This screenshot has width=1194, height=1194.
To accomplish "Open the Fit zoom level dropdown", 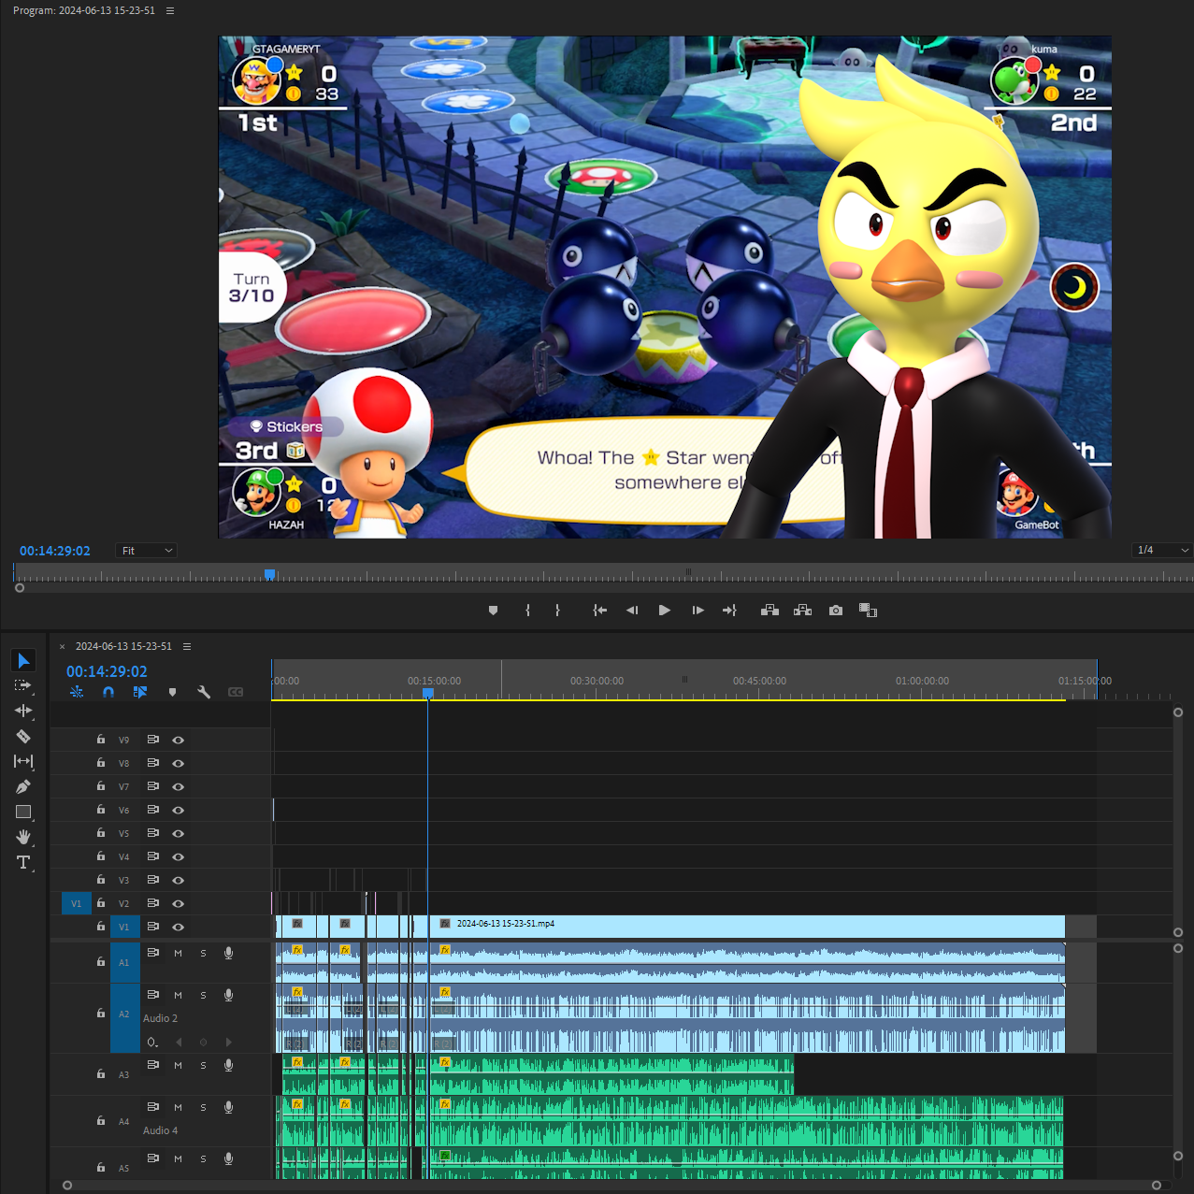I will point(147,551).
